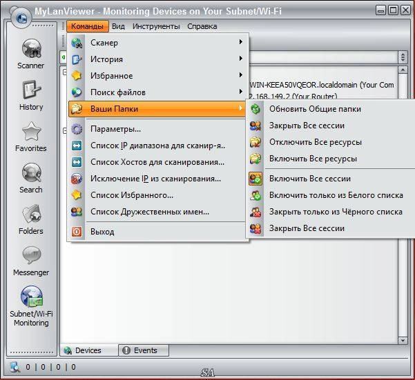Choose Параметры... from the menu
Viewport: 415px width, 380px height.
pos(157,129)
